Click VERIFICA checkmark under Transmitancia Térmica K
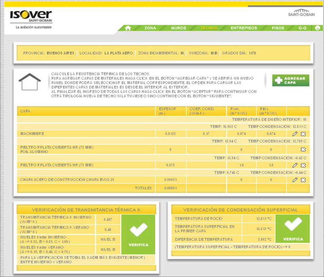This screenshot has height=277, width=324. point(138,234)
